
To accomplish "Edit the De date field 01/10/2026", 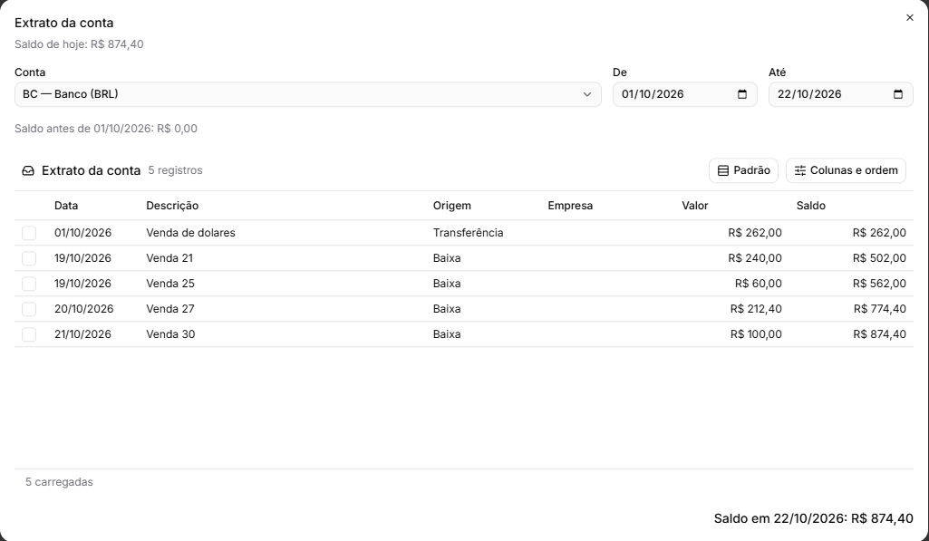I will [685, 94].
